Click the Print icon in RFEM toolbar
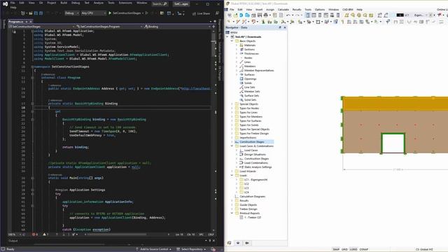This screenshot has width=448, height=252. point(266,15)
